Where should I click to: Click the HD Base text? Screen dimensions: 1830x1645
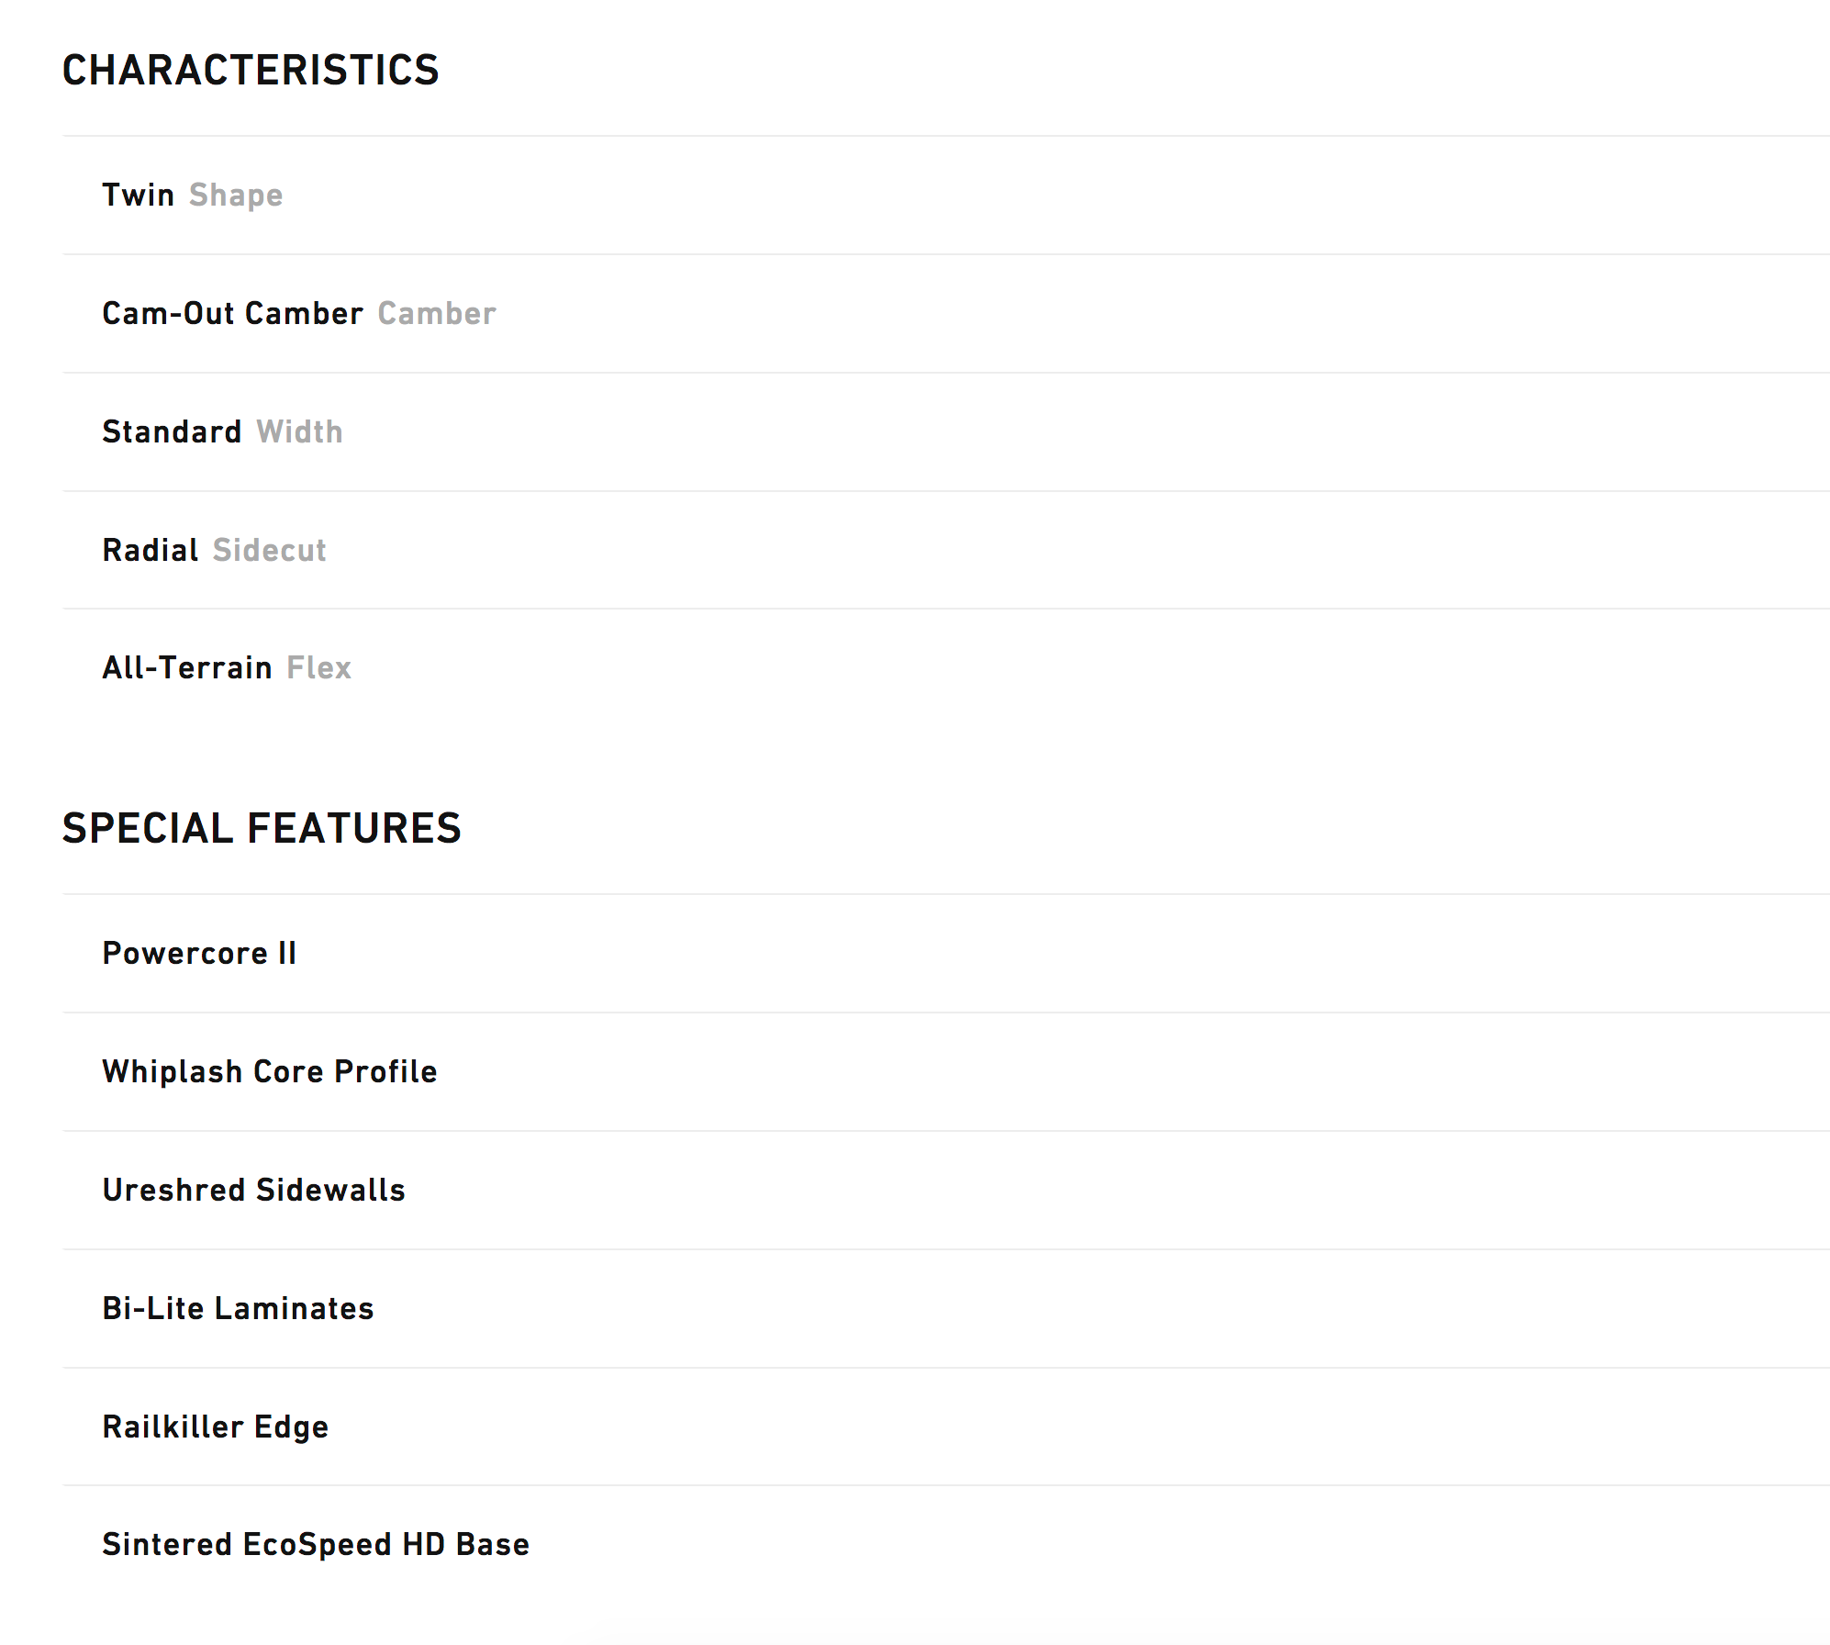pos(465,1545)
